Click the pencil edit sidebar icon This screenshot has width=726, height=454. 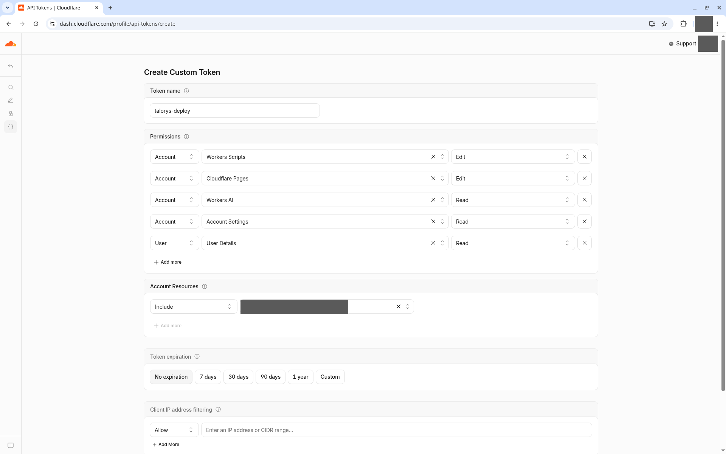11,101
